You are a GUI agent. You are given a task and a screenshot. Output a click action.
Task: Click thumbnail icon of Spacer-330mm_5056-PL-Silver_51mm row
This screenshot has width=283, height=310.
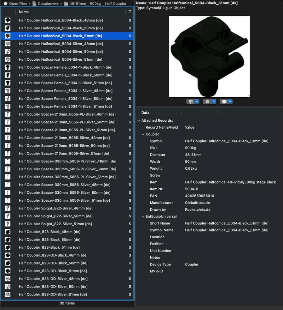(8, 177)
